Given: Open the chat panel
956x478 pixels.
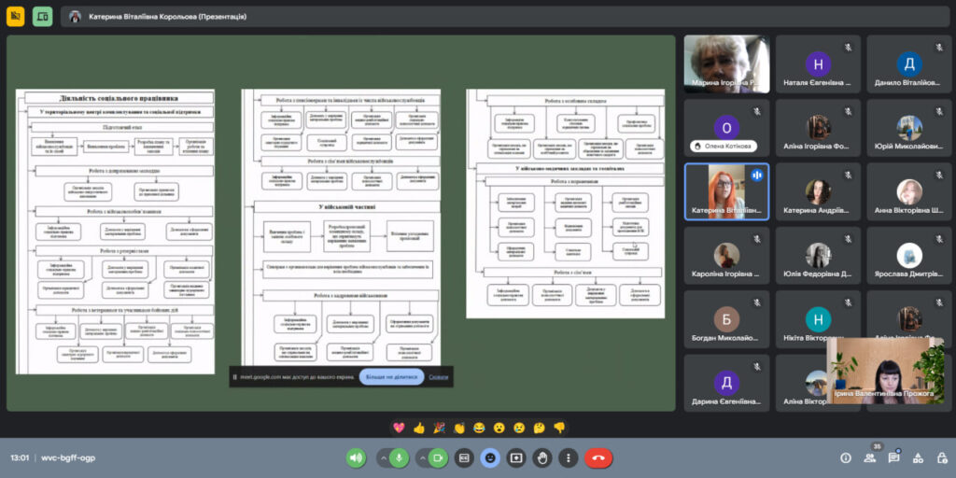Looking at the screenshot, I should click(x=893, y=458).
